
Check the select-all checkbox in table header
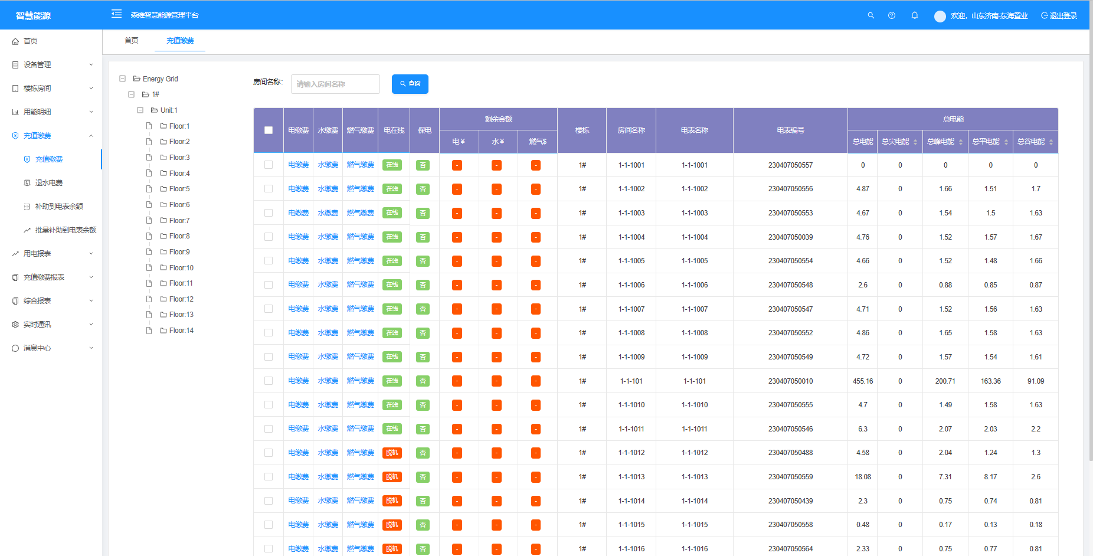(269, 130)
